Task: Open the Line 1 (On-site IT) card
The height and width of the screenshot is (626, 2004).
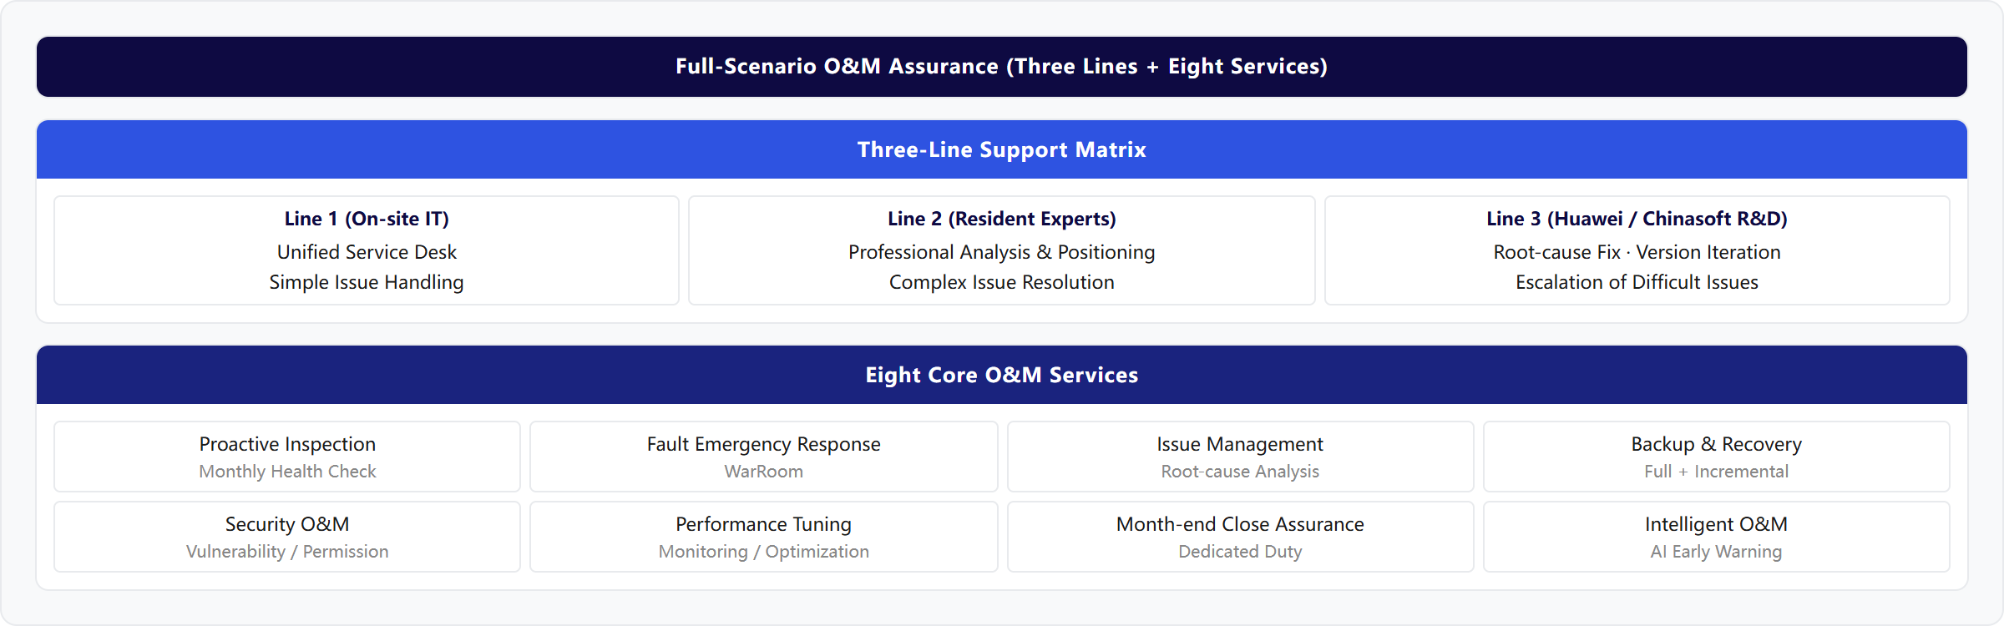Action: pyautogui.click(x=367, y=250)
